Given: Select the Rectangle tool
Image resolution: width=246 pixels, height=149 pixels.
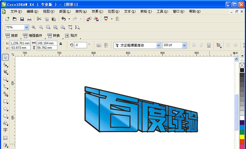Looking at the screenshot, I should 5,102.
